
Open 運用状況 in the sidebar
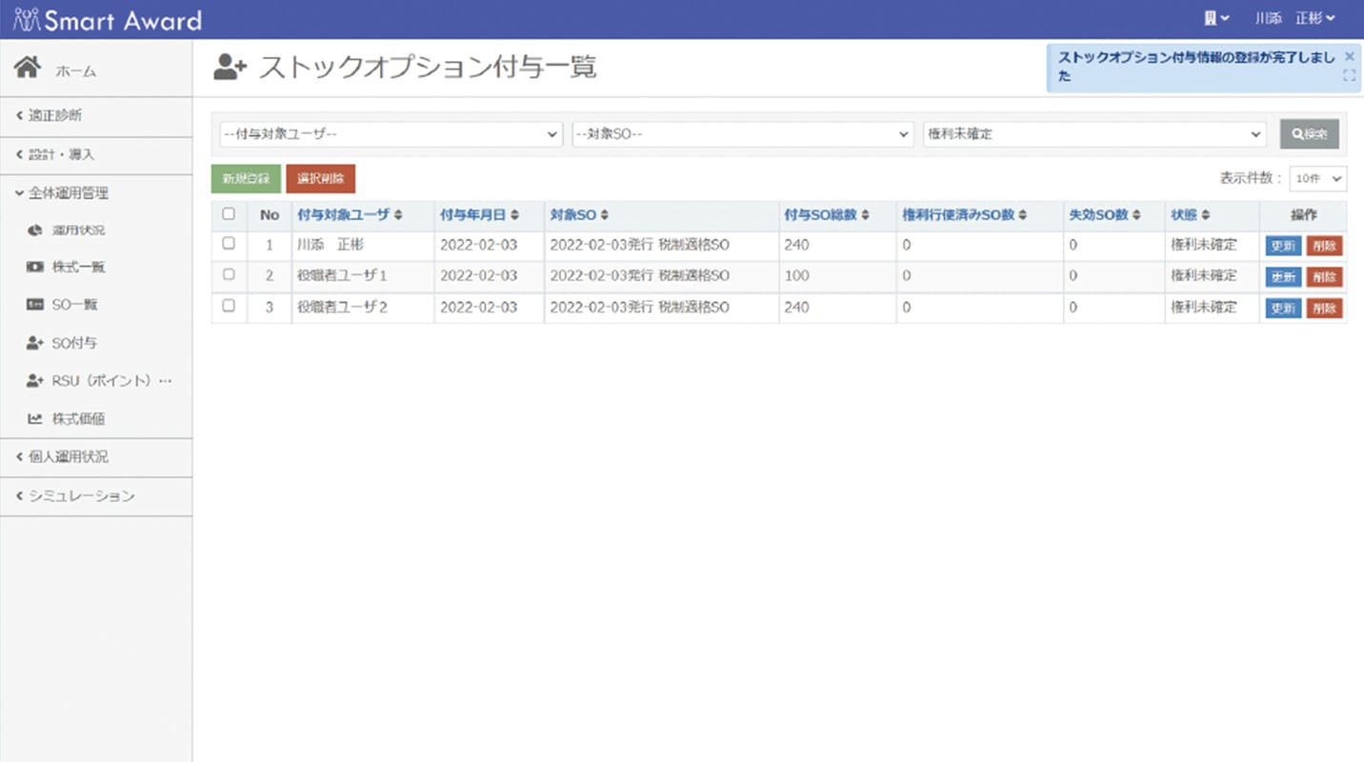78,231
